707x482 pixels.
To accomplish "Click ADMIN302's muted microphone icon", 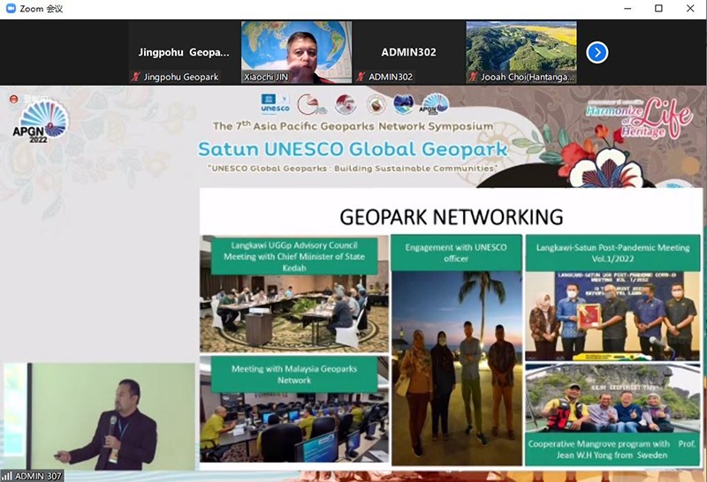I will 360,78.
